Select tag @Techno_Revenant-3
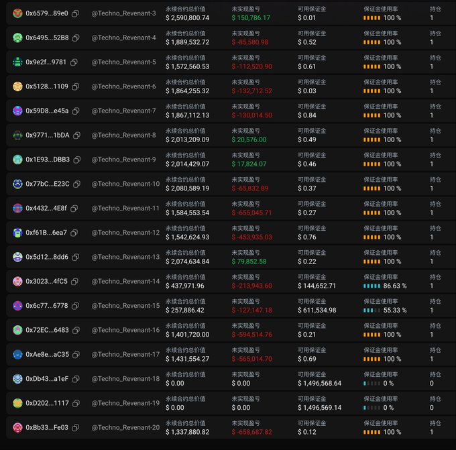Image resolution: width=456 pixels, height=450 pixels. (123, 13)
